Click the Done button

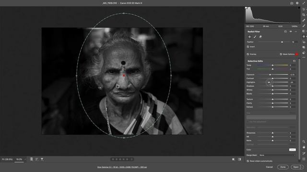283,167
